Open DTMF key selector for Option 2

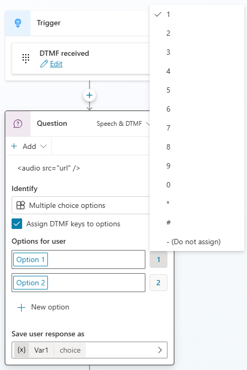[159, 283]
